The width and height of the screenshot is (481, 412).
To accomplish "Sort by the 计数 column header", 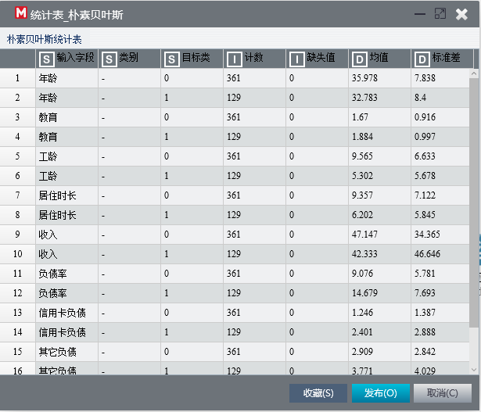I will coord(255,59).
